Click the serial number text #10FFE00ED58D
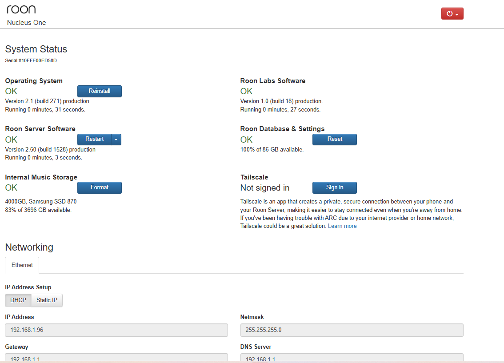The image size is (504, 363). click(38, 61)
